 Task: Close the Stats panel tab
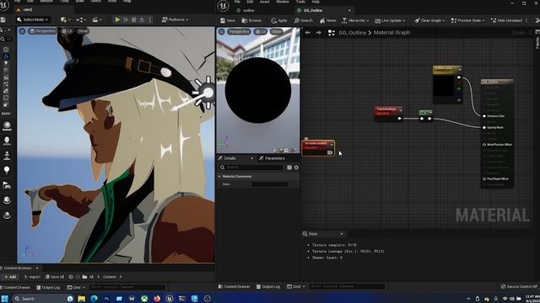342,234
